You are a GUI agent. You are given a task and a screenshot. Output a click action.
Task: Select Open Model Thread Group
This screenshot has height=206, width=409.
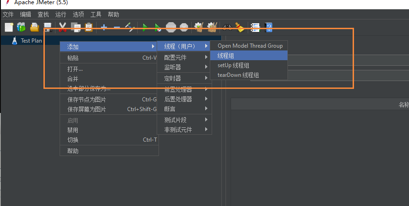click(249, 46)
